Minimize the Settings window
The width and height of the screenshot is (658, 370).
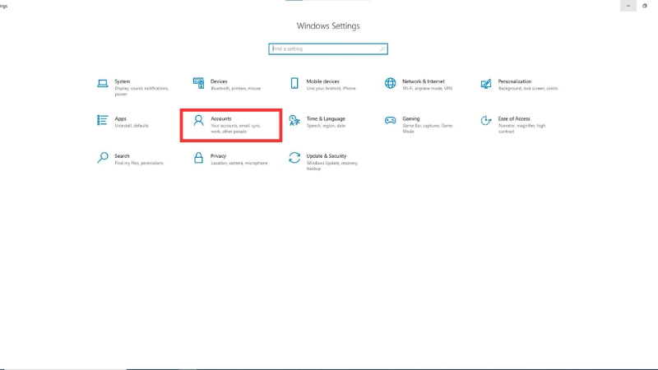pyautogui.click(x=628, y=6)
